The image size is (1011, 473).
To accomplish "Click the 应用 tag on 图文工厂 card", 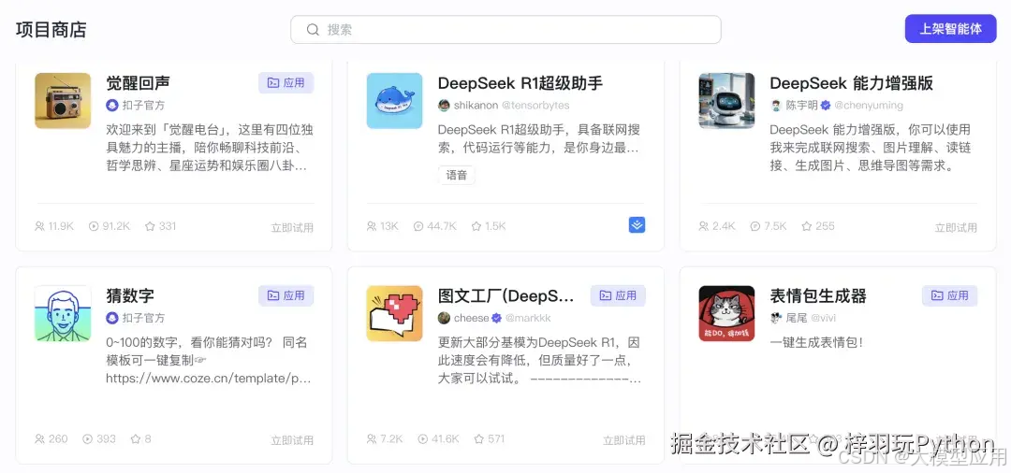I will coord(619,296).
